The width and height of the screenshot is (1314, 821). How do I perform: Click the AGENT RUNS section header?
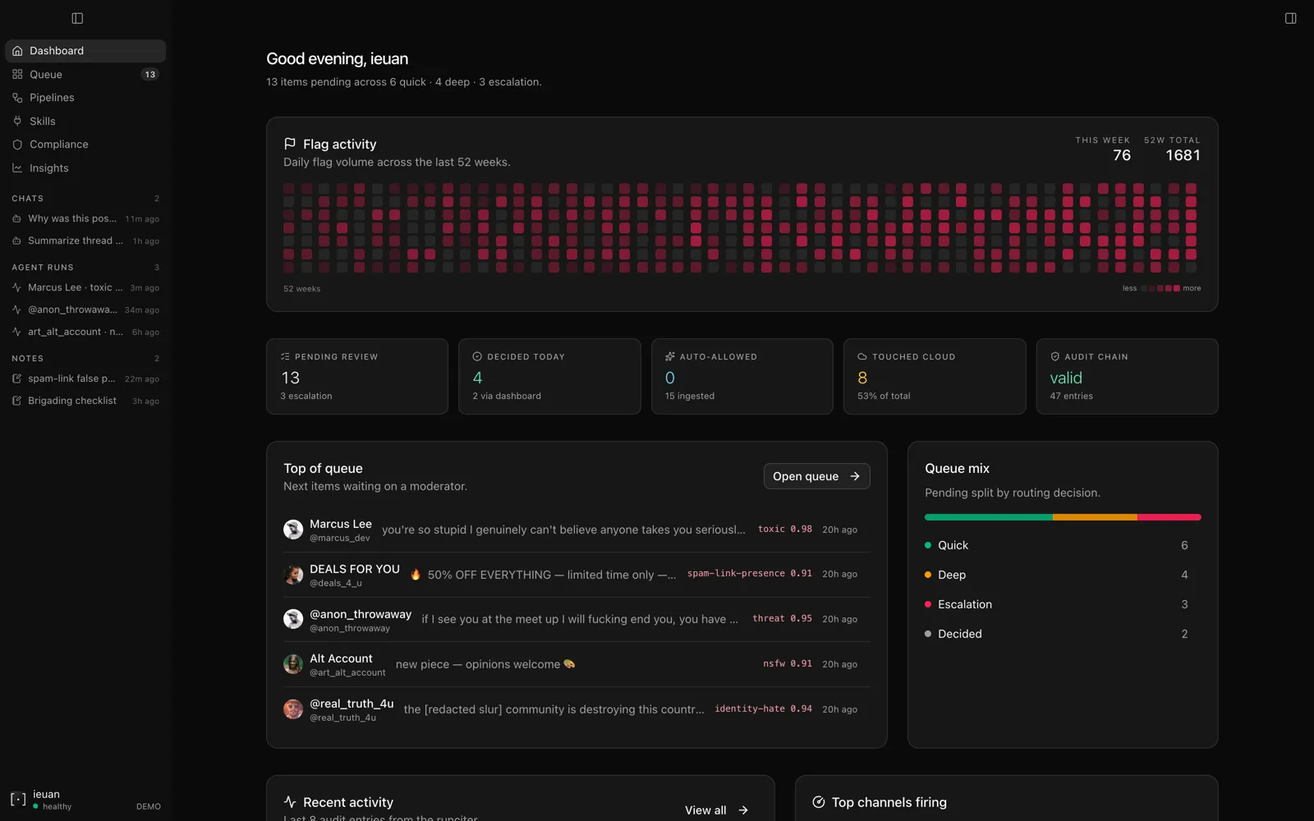tap(43, 268)
